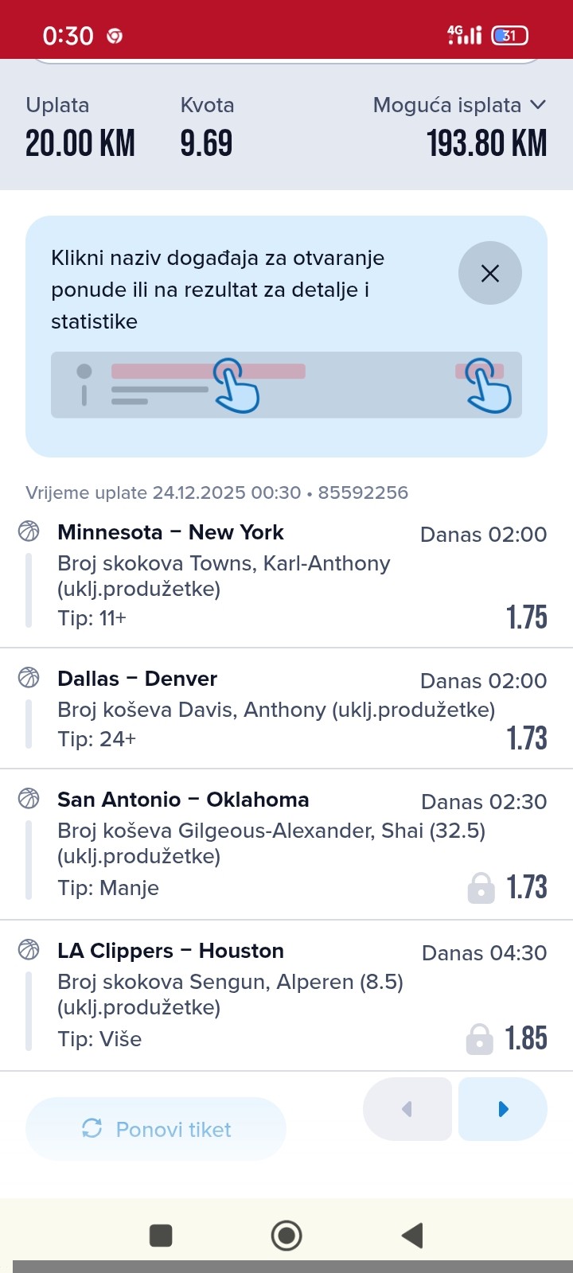Tap the 1.75 odds for Towns
This screenshot has height=1273, width=573.
526,617
